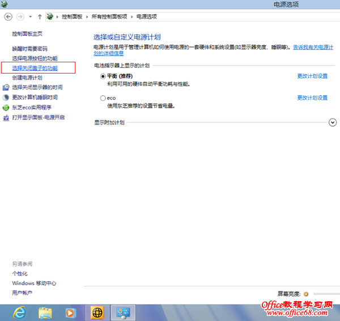Image resolution: width=340 pixels, height=321 pixels.
Task: Click the 电源选项 breadcrumb
Action: click(147, 16)
